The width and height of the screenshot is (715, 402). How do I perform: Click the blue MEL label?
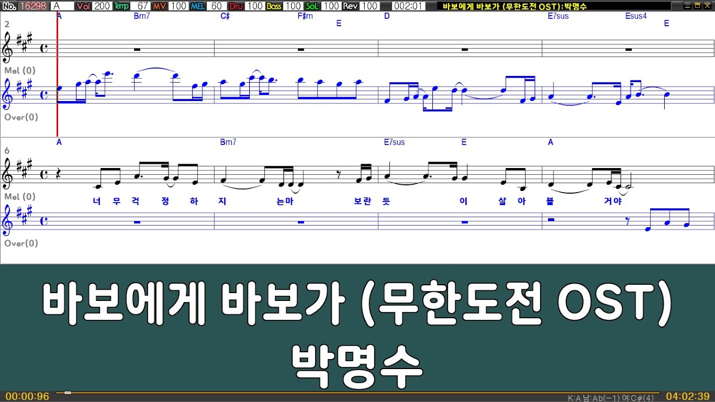click(198, 6)
